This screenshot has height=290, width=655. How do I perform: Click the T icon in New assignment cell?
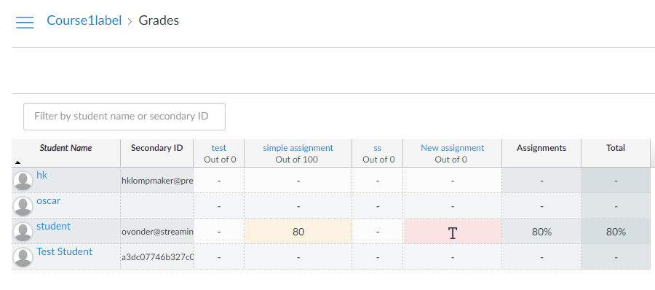pos(453,232)
